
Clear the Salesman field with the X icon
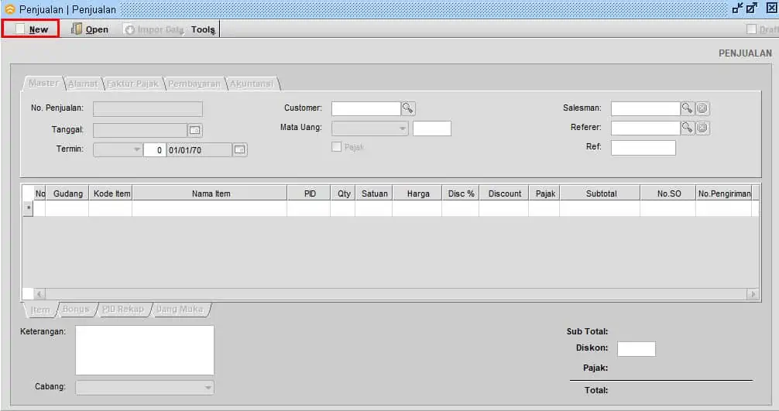pyautogui.click(x=702, y=108)
